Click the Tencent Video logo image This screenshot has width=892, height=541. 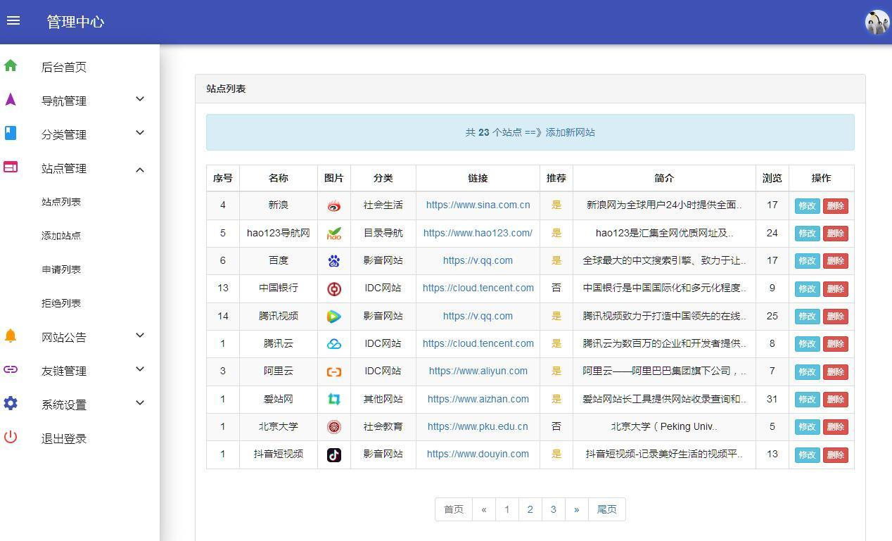(334, 317)
